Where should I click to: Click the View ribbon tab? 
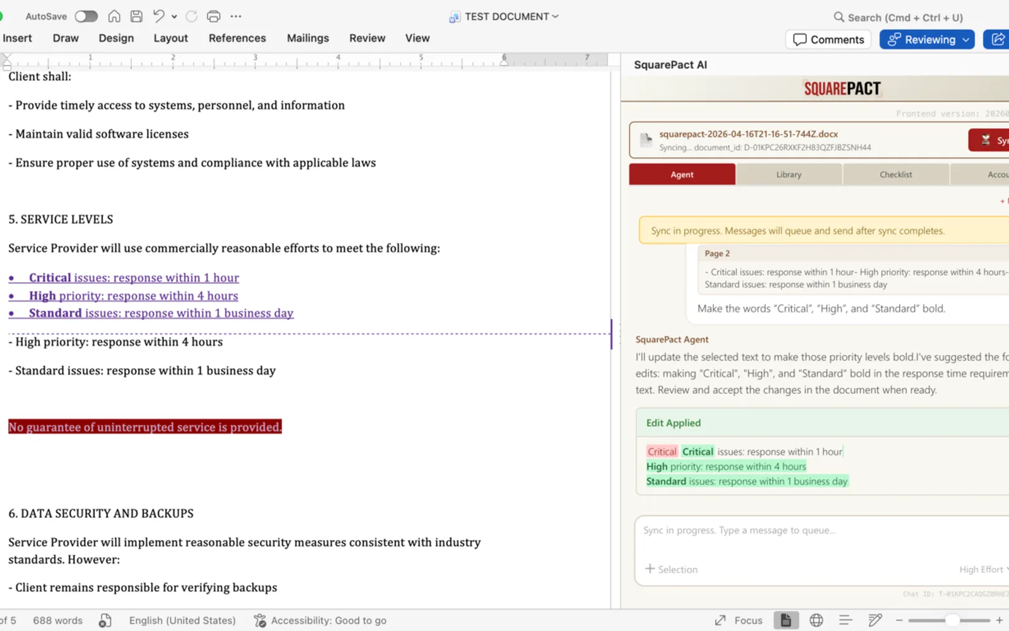pos(417,38)
